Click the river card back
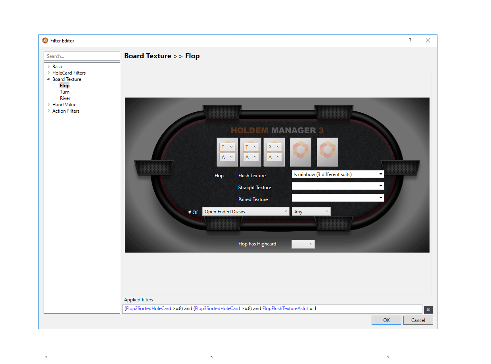 (x=328, y=152)
